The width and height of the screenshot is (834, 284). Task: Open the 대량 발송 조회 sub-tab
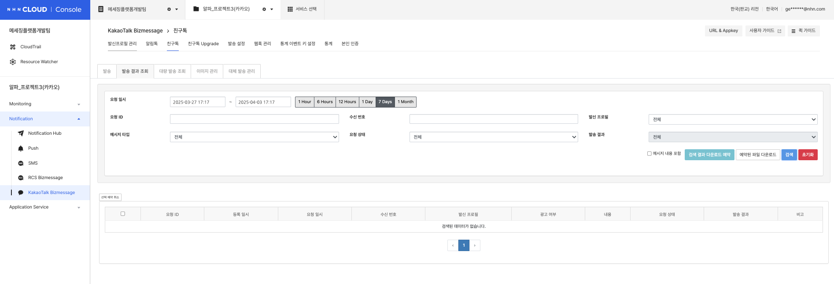click(173, 71)
